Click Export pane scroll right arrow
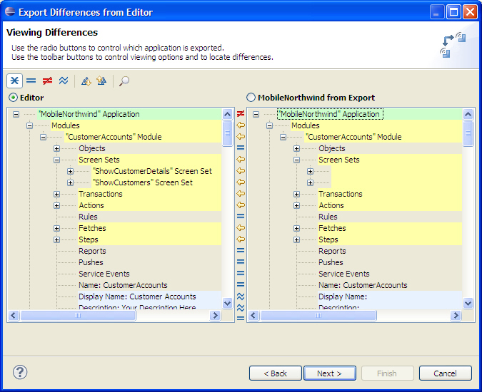The height and width of the screenshot is (392, 482). pos(456,315)
